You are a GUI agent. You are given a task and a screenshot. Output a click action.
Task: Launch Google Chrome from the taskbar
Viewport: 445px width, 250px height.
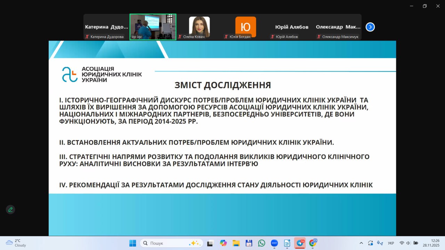(x=313, y=243)
